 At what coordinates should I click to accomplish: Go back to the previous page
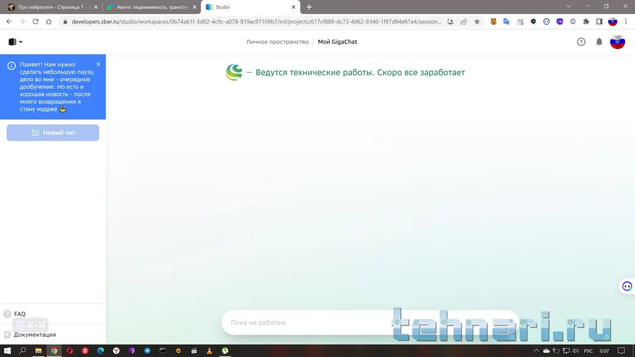[9, 22]
